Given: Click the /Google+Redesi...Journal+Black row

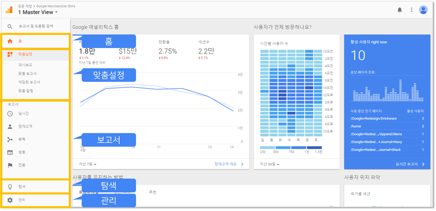Looking at the screenshot, I should pyautogui.click(x=387, y=150).
